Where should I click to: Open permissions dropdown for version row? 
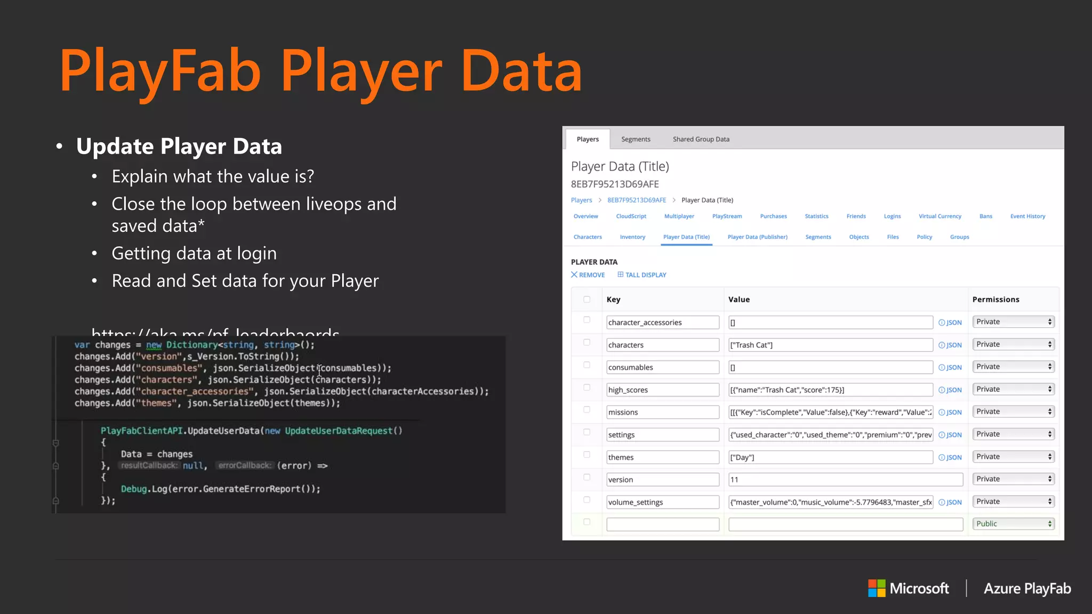click(1013, 479)
